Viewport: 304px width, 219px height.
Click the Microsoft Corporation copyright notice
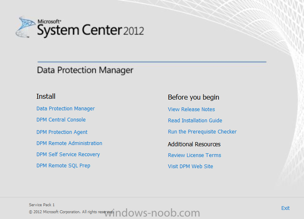(71, 212)
